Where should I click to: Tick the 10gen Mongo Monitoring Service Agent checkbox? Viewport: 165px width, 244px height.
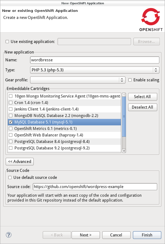click(10, 96)
